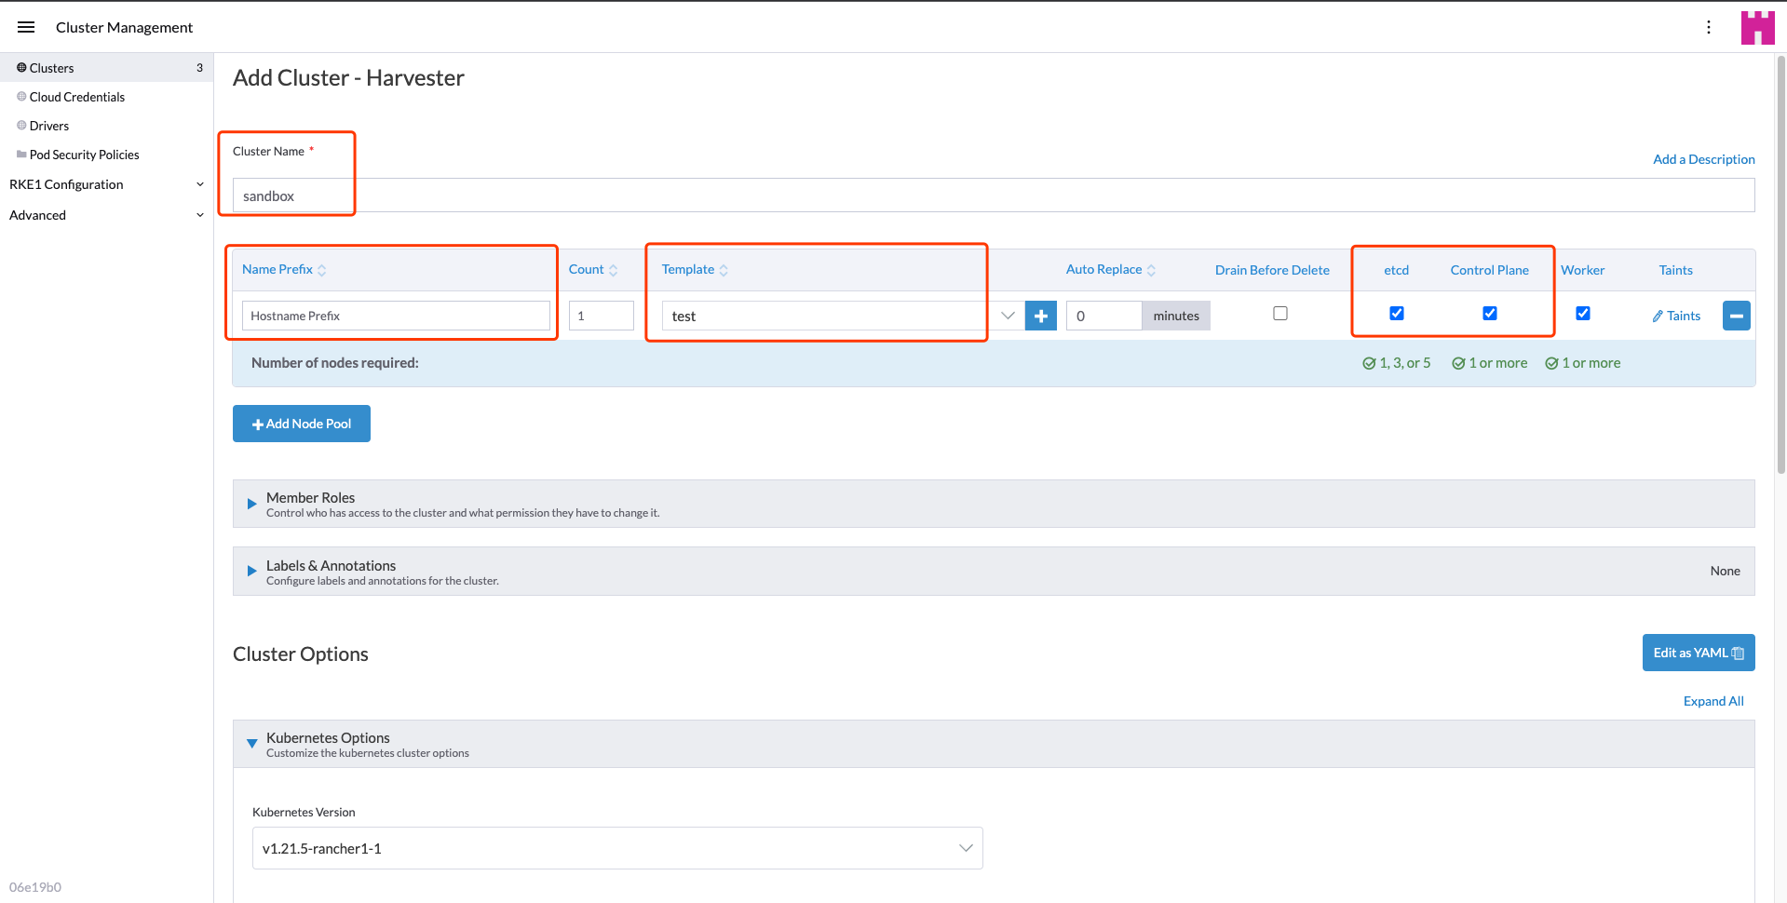Click the blue plus icon next to Template
Image resolution: width=1787 pixels, height=903 pixels.
point(1040,316)
